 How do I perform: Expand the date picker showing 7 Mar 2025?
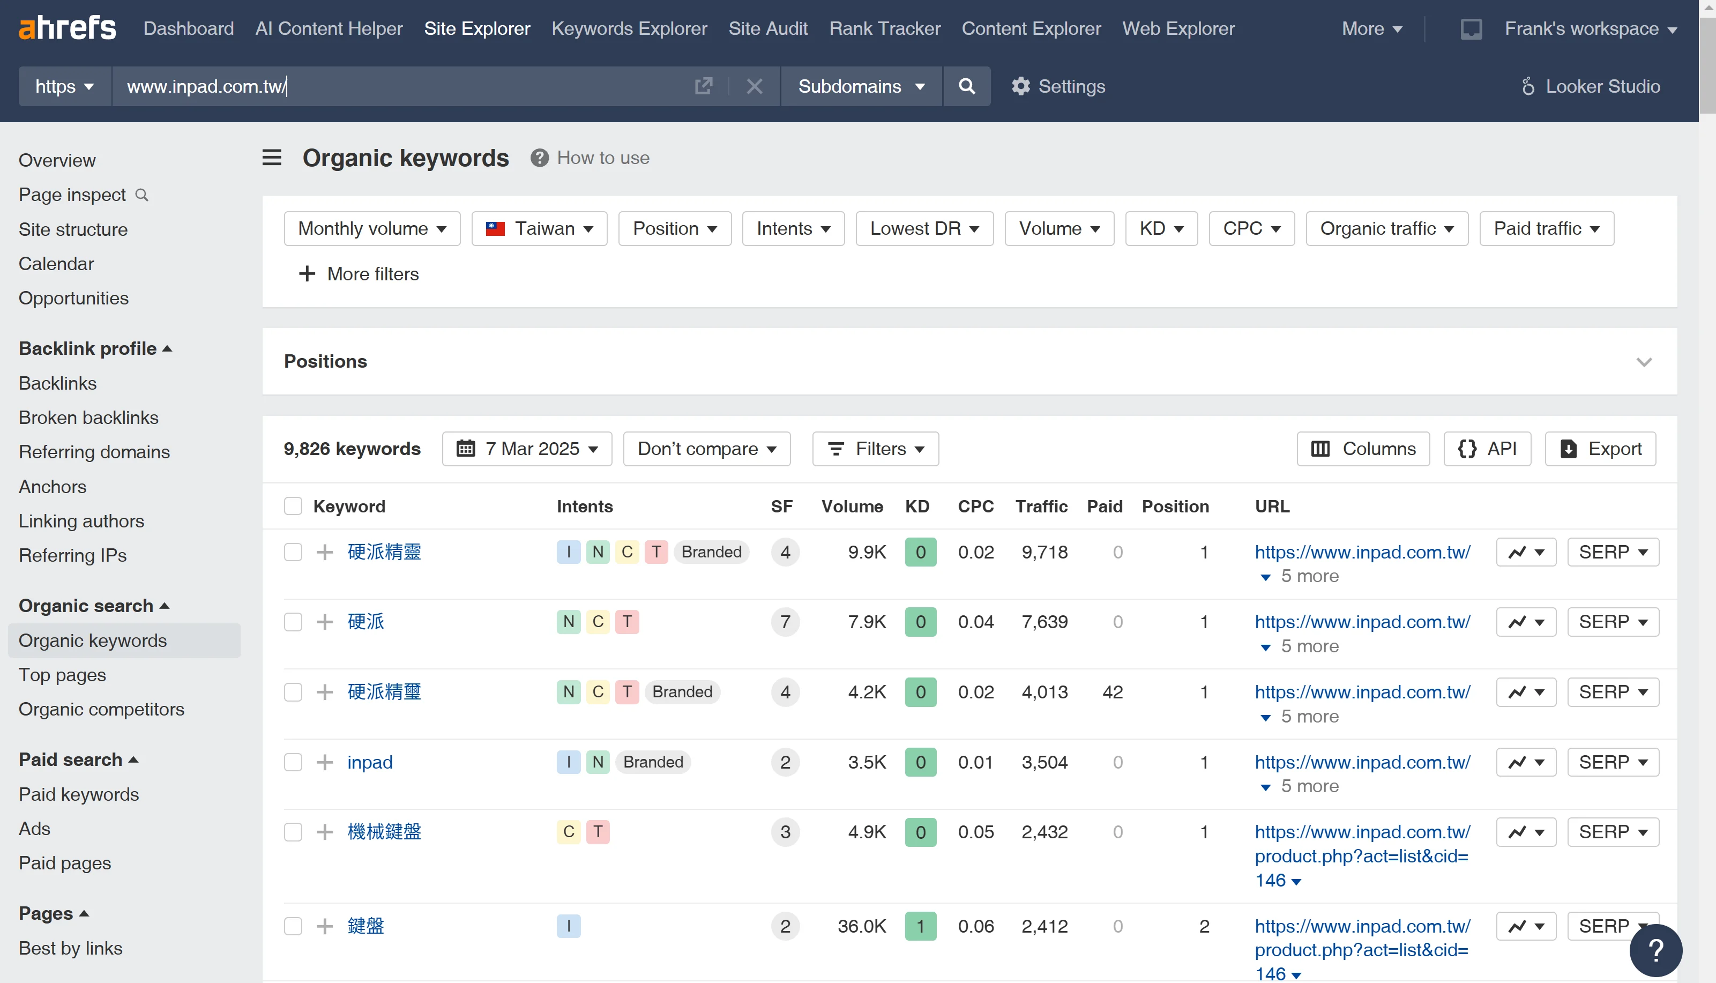coord(527,448)
